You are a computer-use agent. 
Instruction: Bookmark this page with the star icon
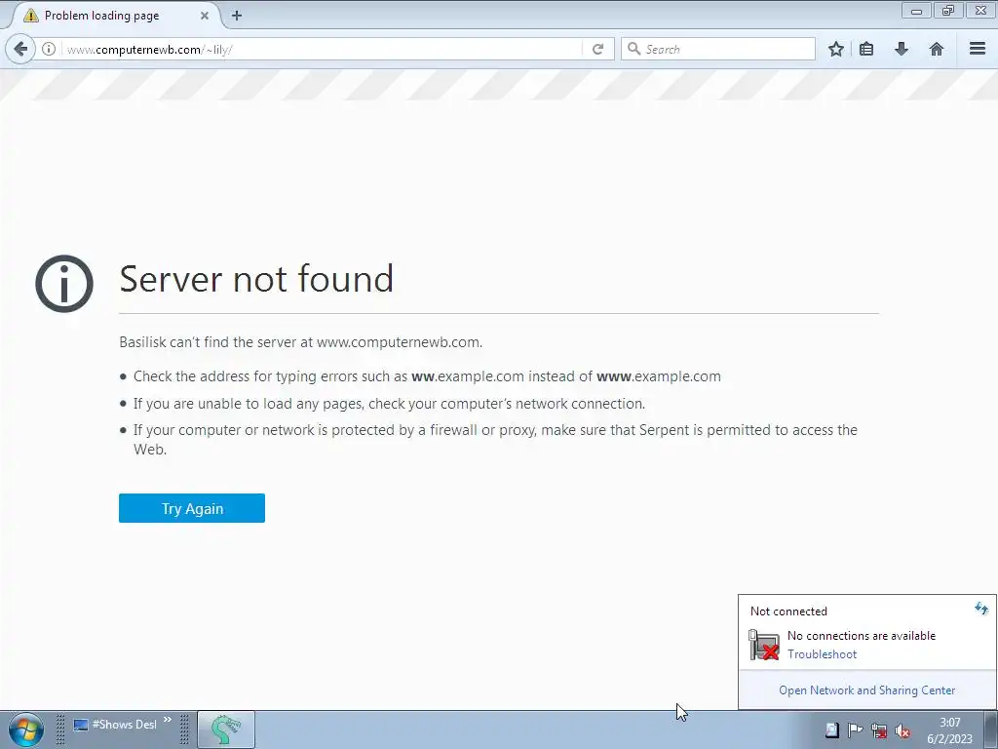(x=835, y=49)
